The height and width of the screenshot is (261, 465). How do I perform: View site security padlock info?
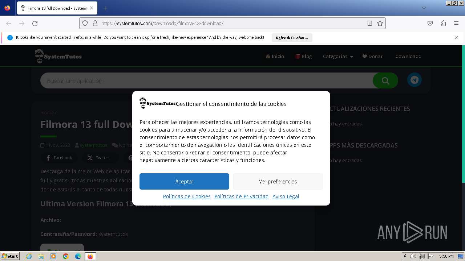[95, 23]
